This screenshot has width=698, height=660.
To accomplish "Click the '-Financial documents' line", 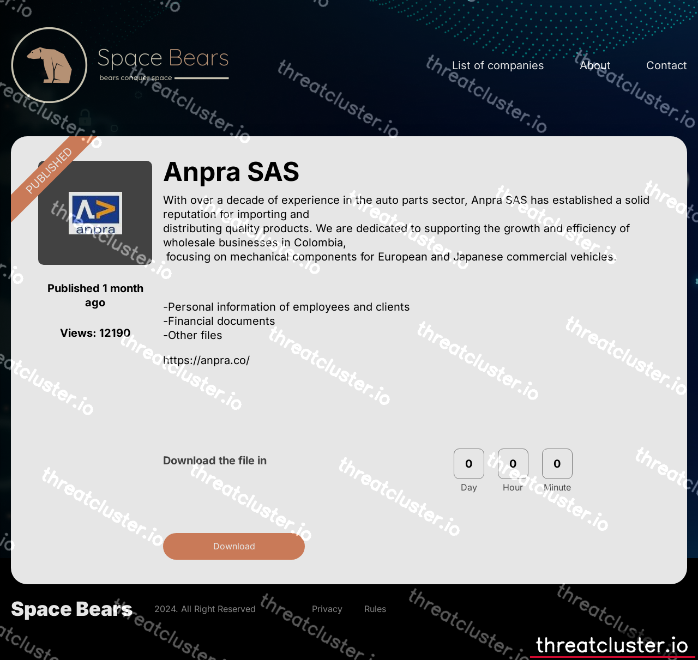I will 219,321.
